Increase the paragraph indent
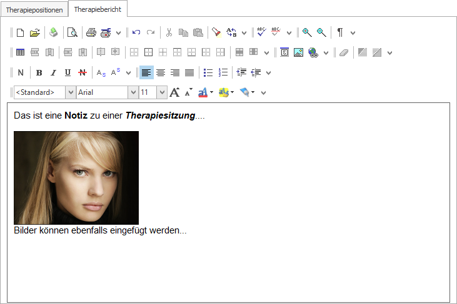Screen dimensions: 457x304 point(241,72)
